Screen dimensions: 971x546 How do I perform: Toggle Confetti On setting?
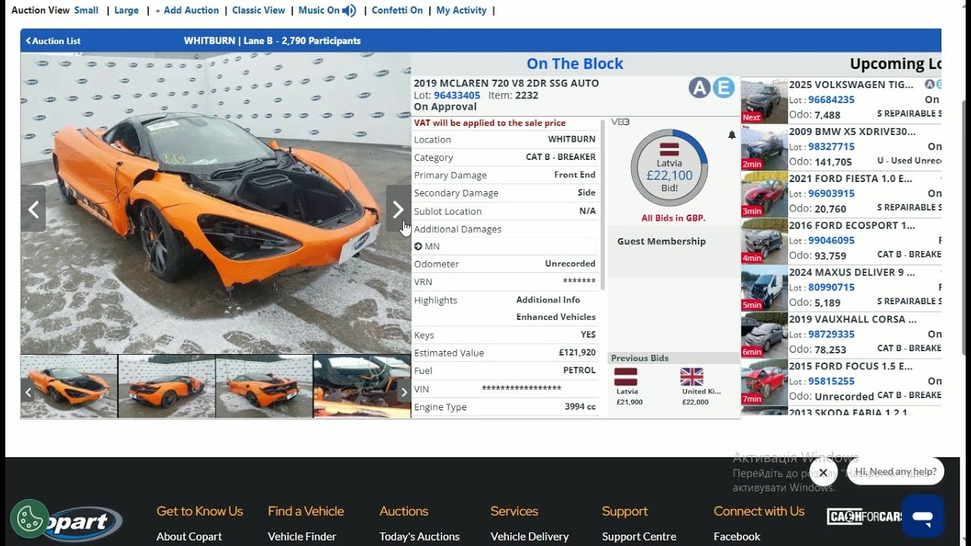coord(397,11)
